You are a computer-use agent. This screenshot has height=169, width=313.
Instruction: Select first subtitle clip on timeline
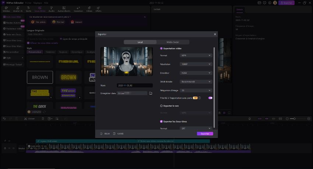pyautogui.click(x=86, y=141)
